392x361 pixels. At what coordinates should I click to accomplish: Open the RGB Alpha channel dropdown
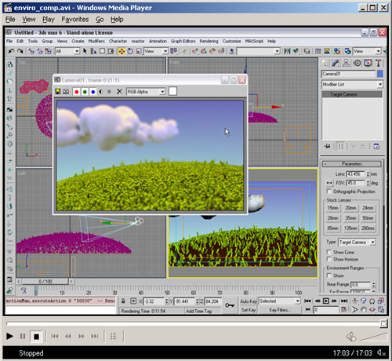[x=146, y=92]
